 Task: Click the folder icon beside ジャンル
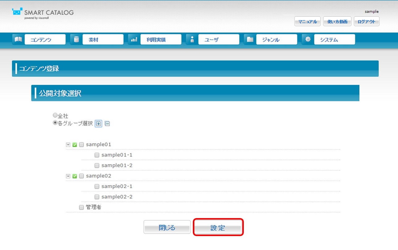(x=250, y=39)
